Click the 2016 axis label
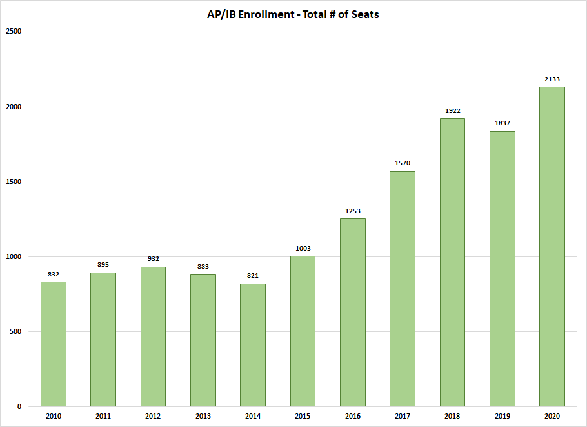Image resolution: width=587 pixels, height=427 pixels. pos(353,416)
